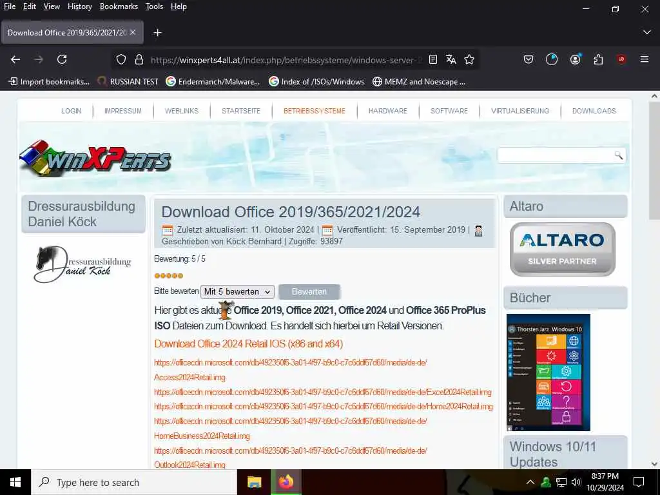Open WEBLINKS navigation item

tap(181, 111)
